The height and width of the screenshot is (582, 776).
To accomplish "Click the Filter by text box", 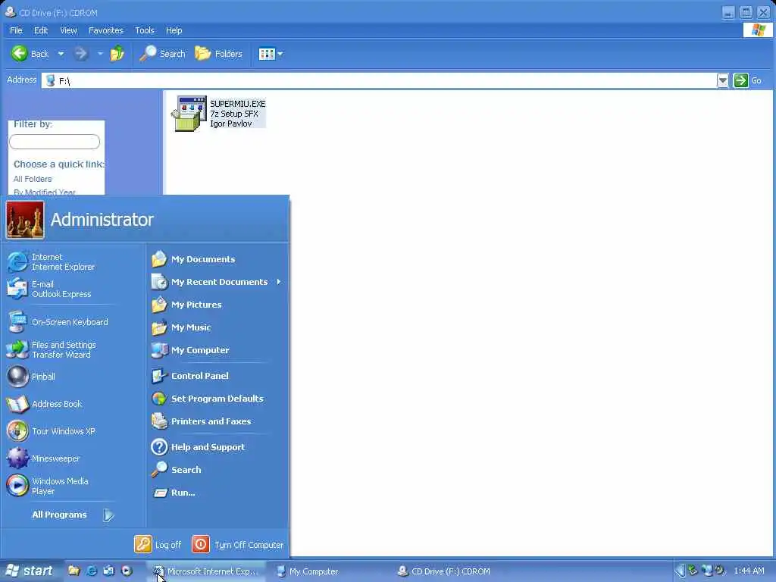I will (x=55, y=142).
